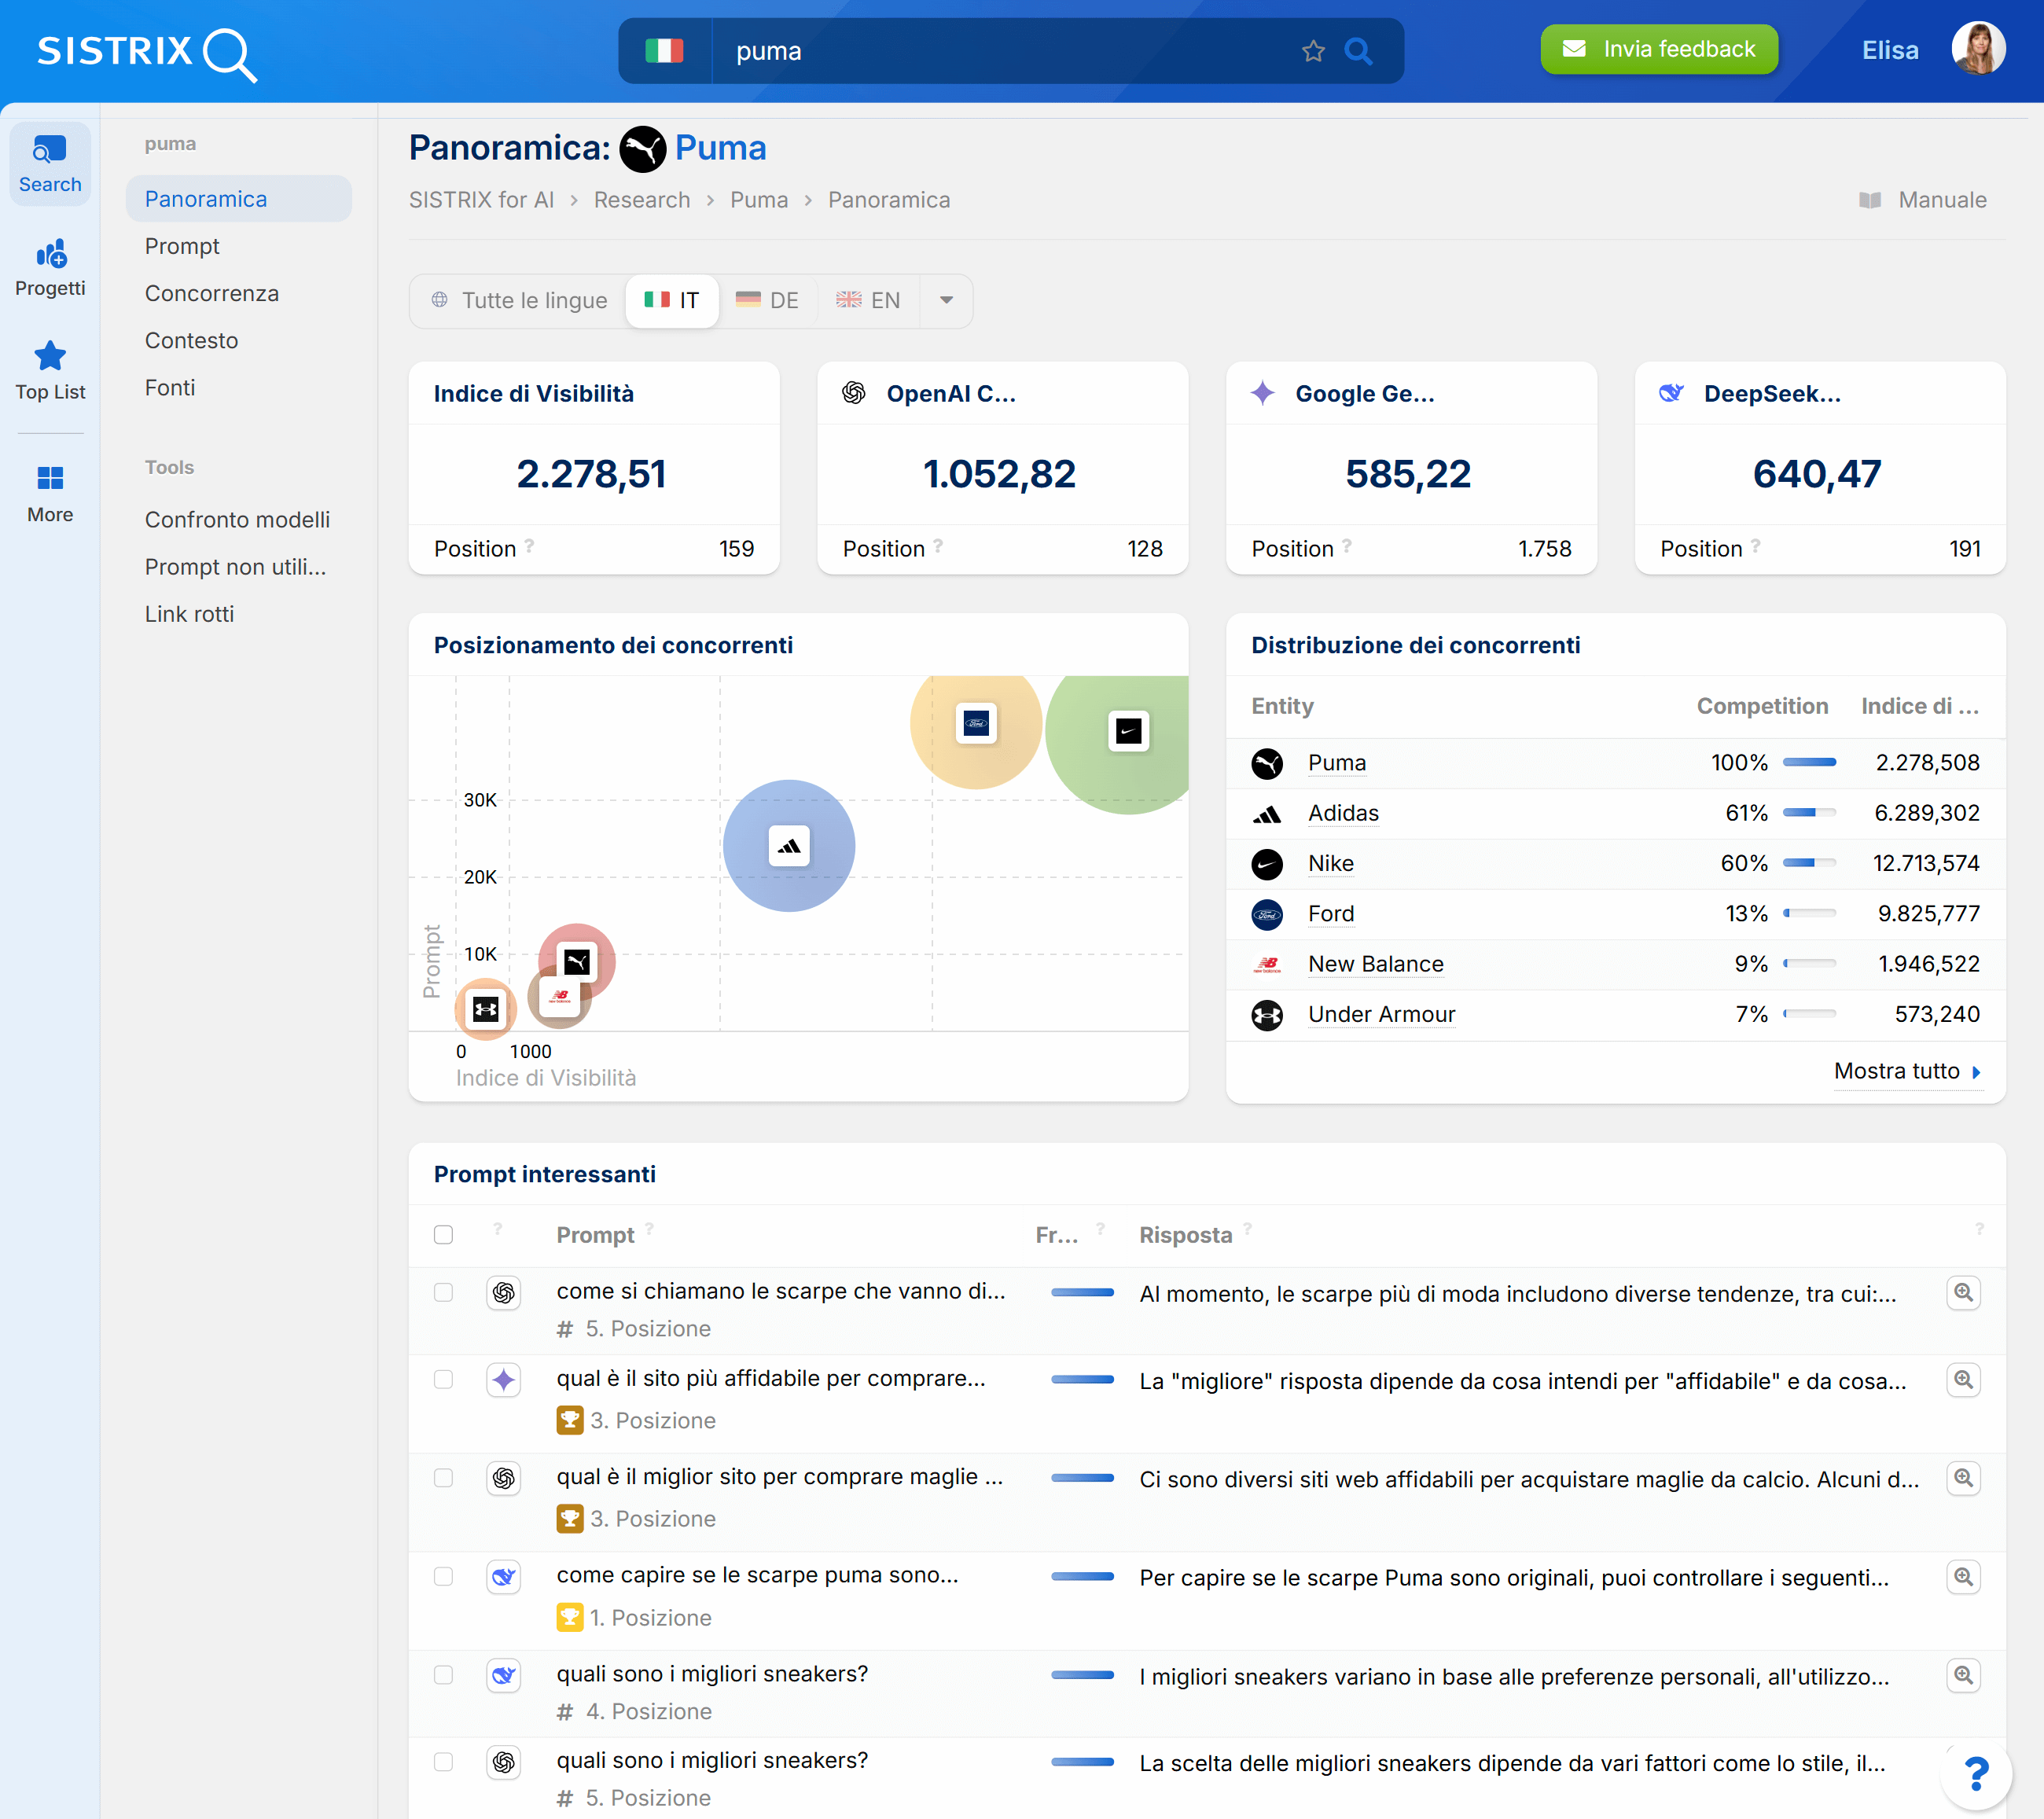Click Puma's competition percentage bar
The image size is (2044, 1819).
pos(1808,762)
